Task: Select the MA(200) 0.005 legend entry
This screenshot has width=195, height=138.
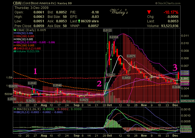Action: (24, 36)
